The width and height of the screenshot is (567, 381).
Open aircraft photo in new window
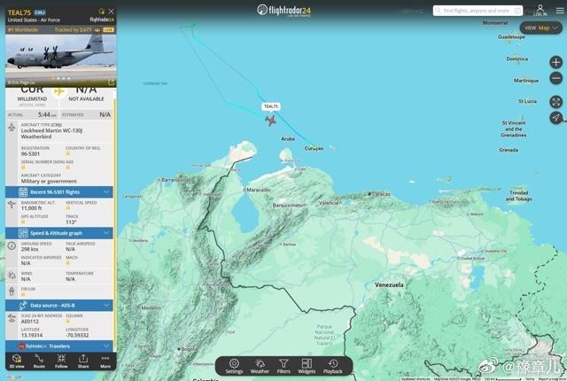pyautogui.click(x=111, y=82)
